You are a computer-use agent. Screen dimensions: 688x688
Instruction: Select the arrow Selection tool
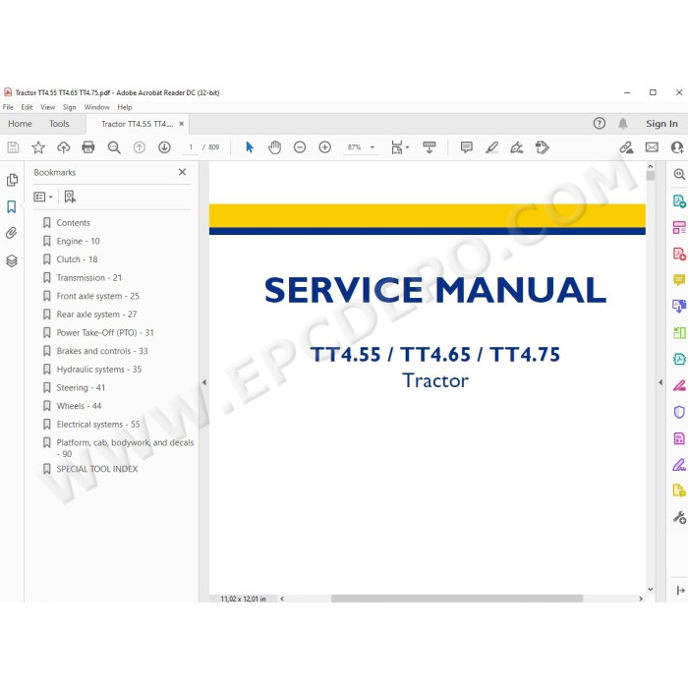point(250,147)
